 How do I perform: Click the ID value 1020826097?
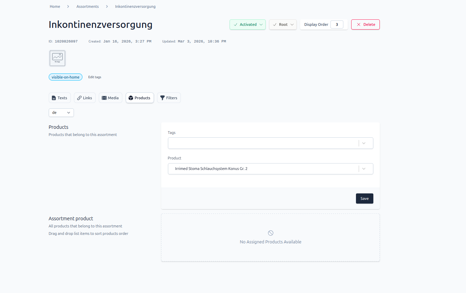(x=66, y=41)
